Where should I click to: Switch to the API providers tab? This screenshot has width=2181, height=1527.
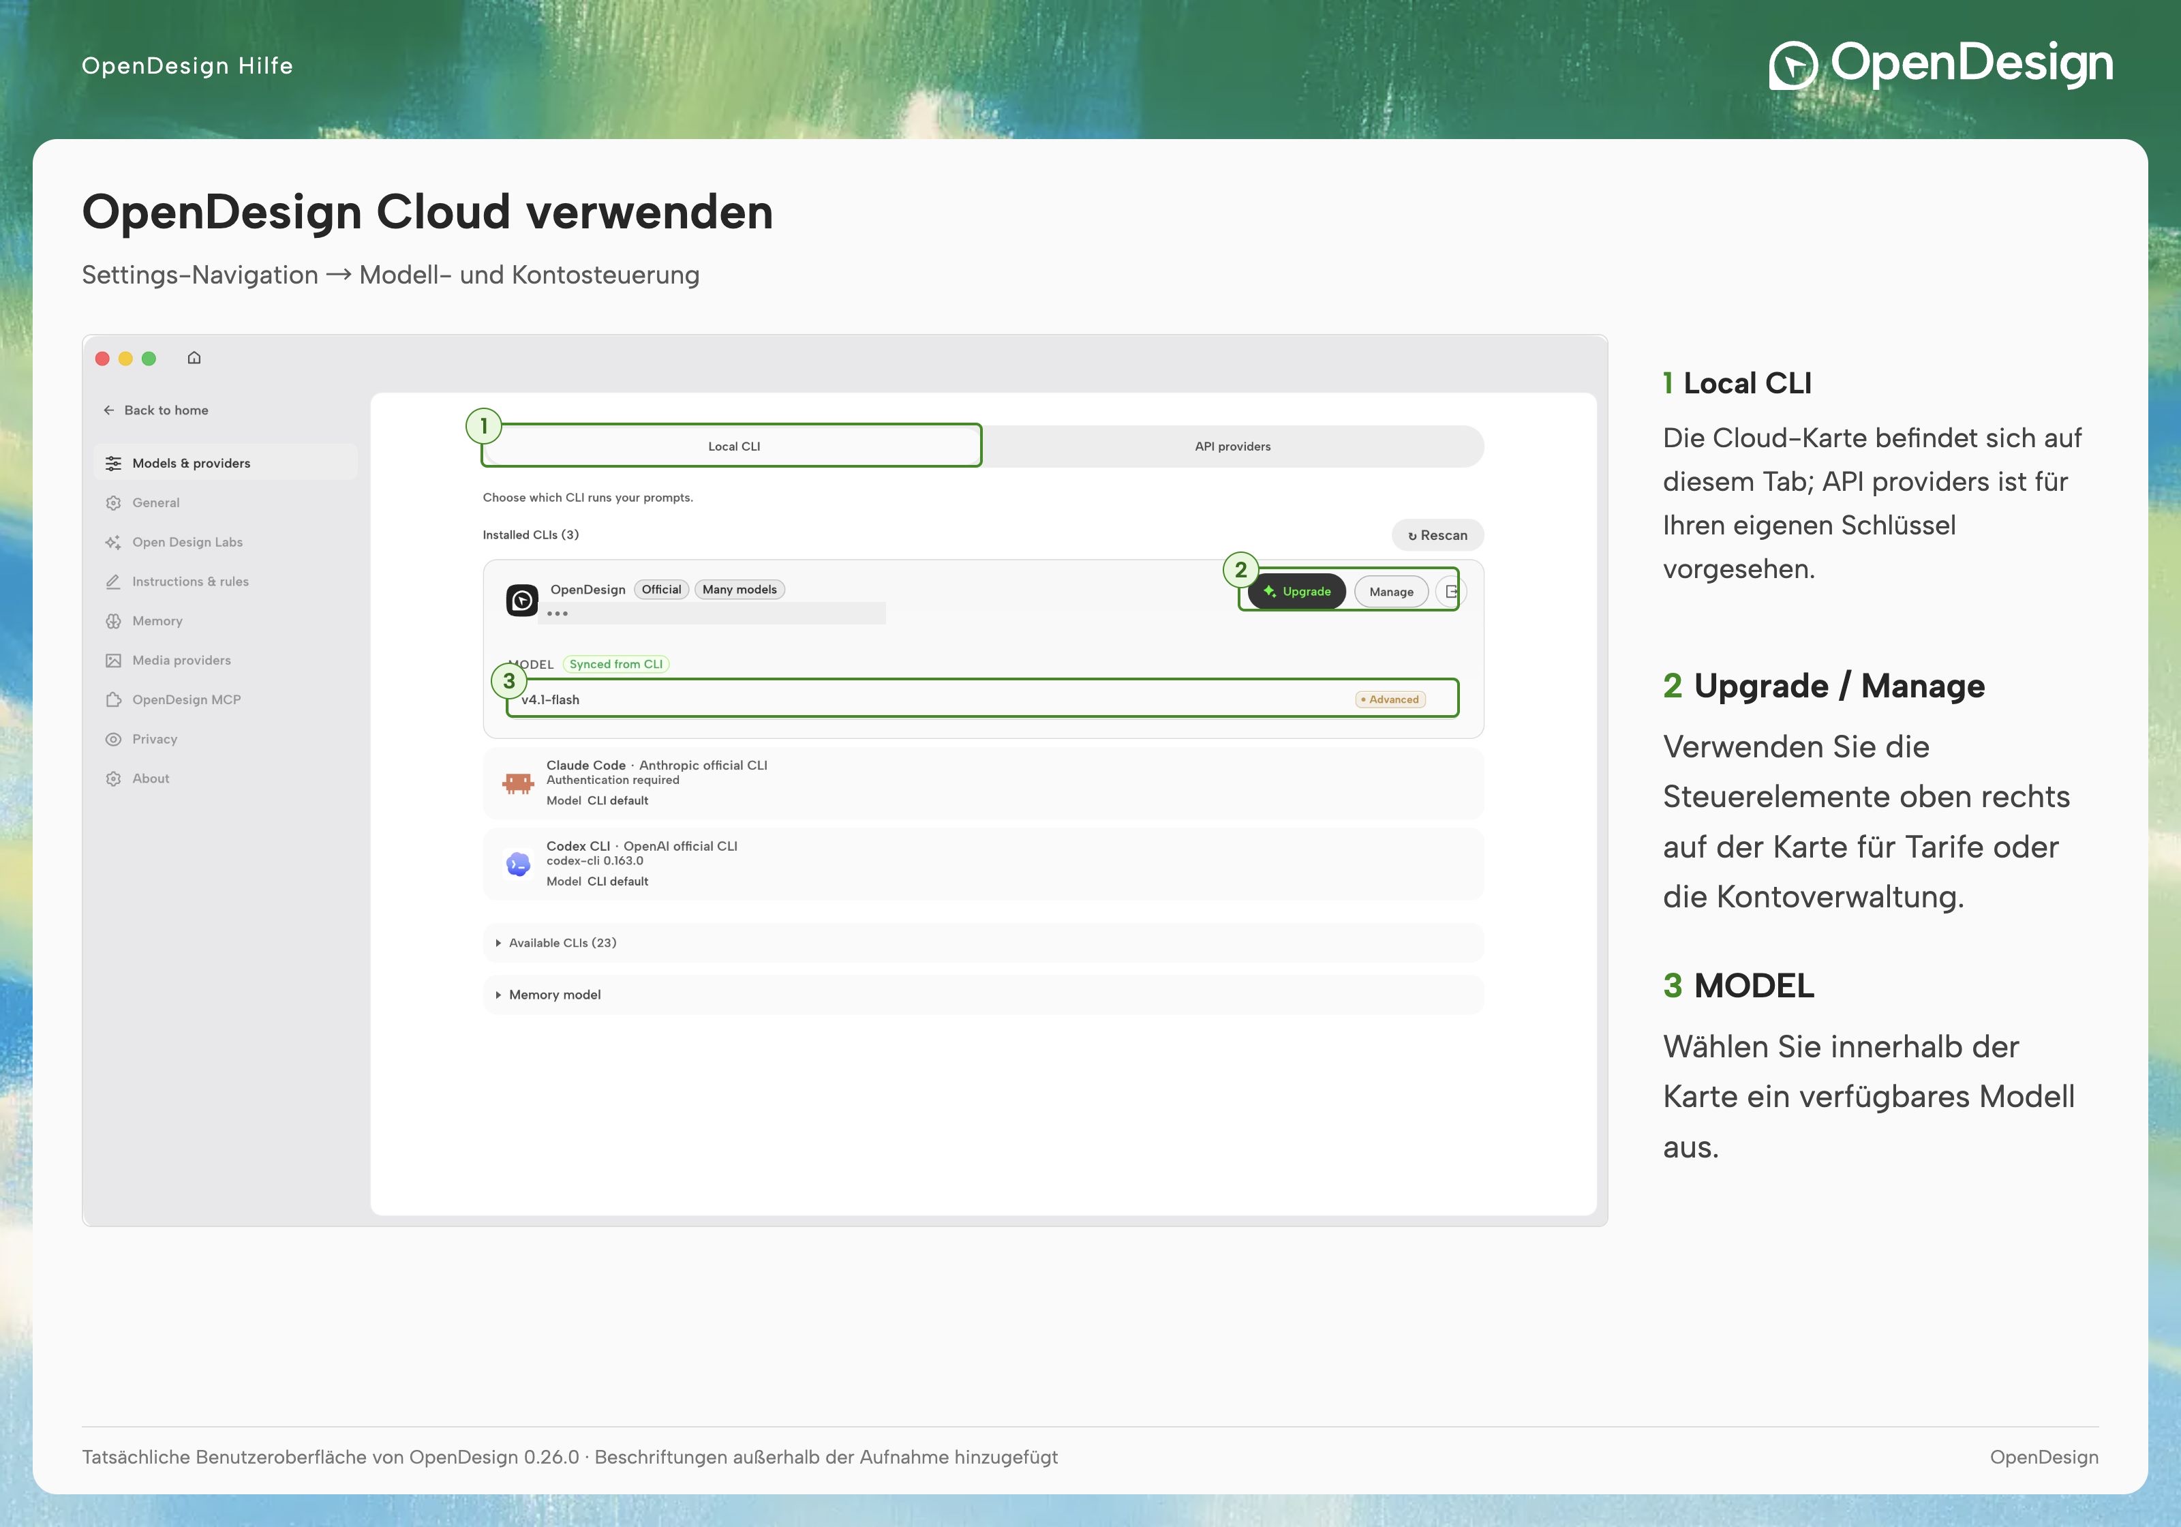point(1232,446)
